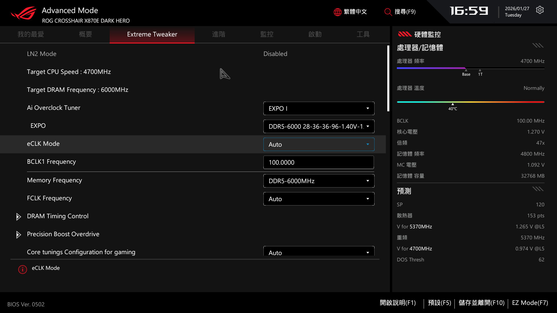Screen dimensions: 557x313
Task: Click the eCLK Mode info icon
Action: click(x=23, y=270)
